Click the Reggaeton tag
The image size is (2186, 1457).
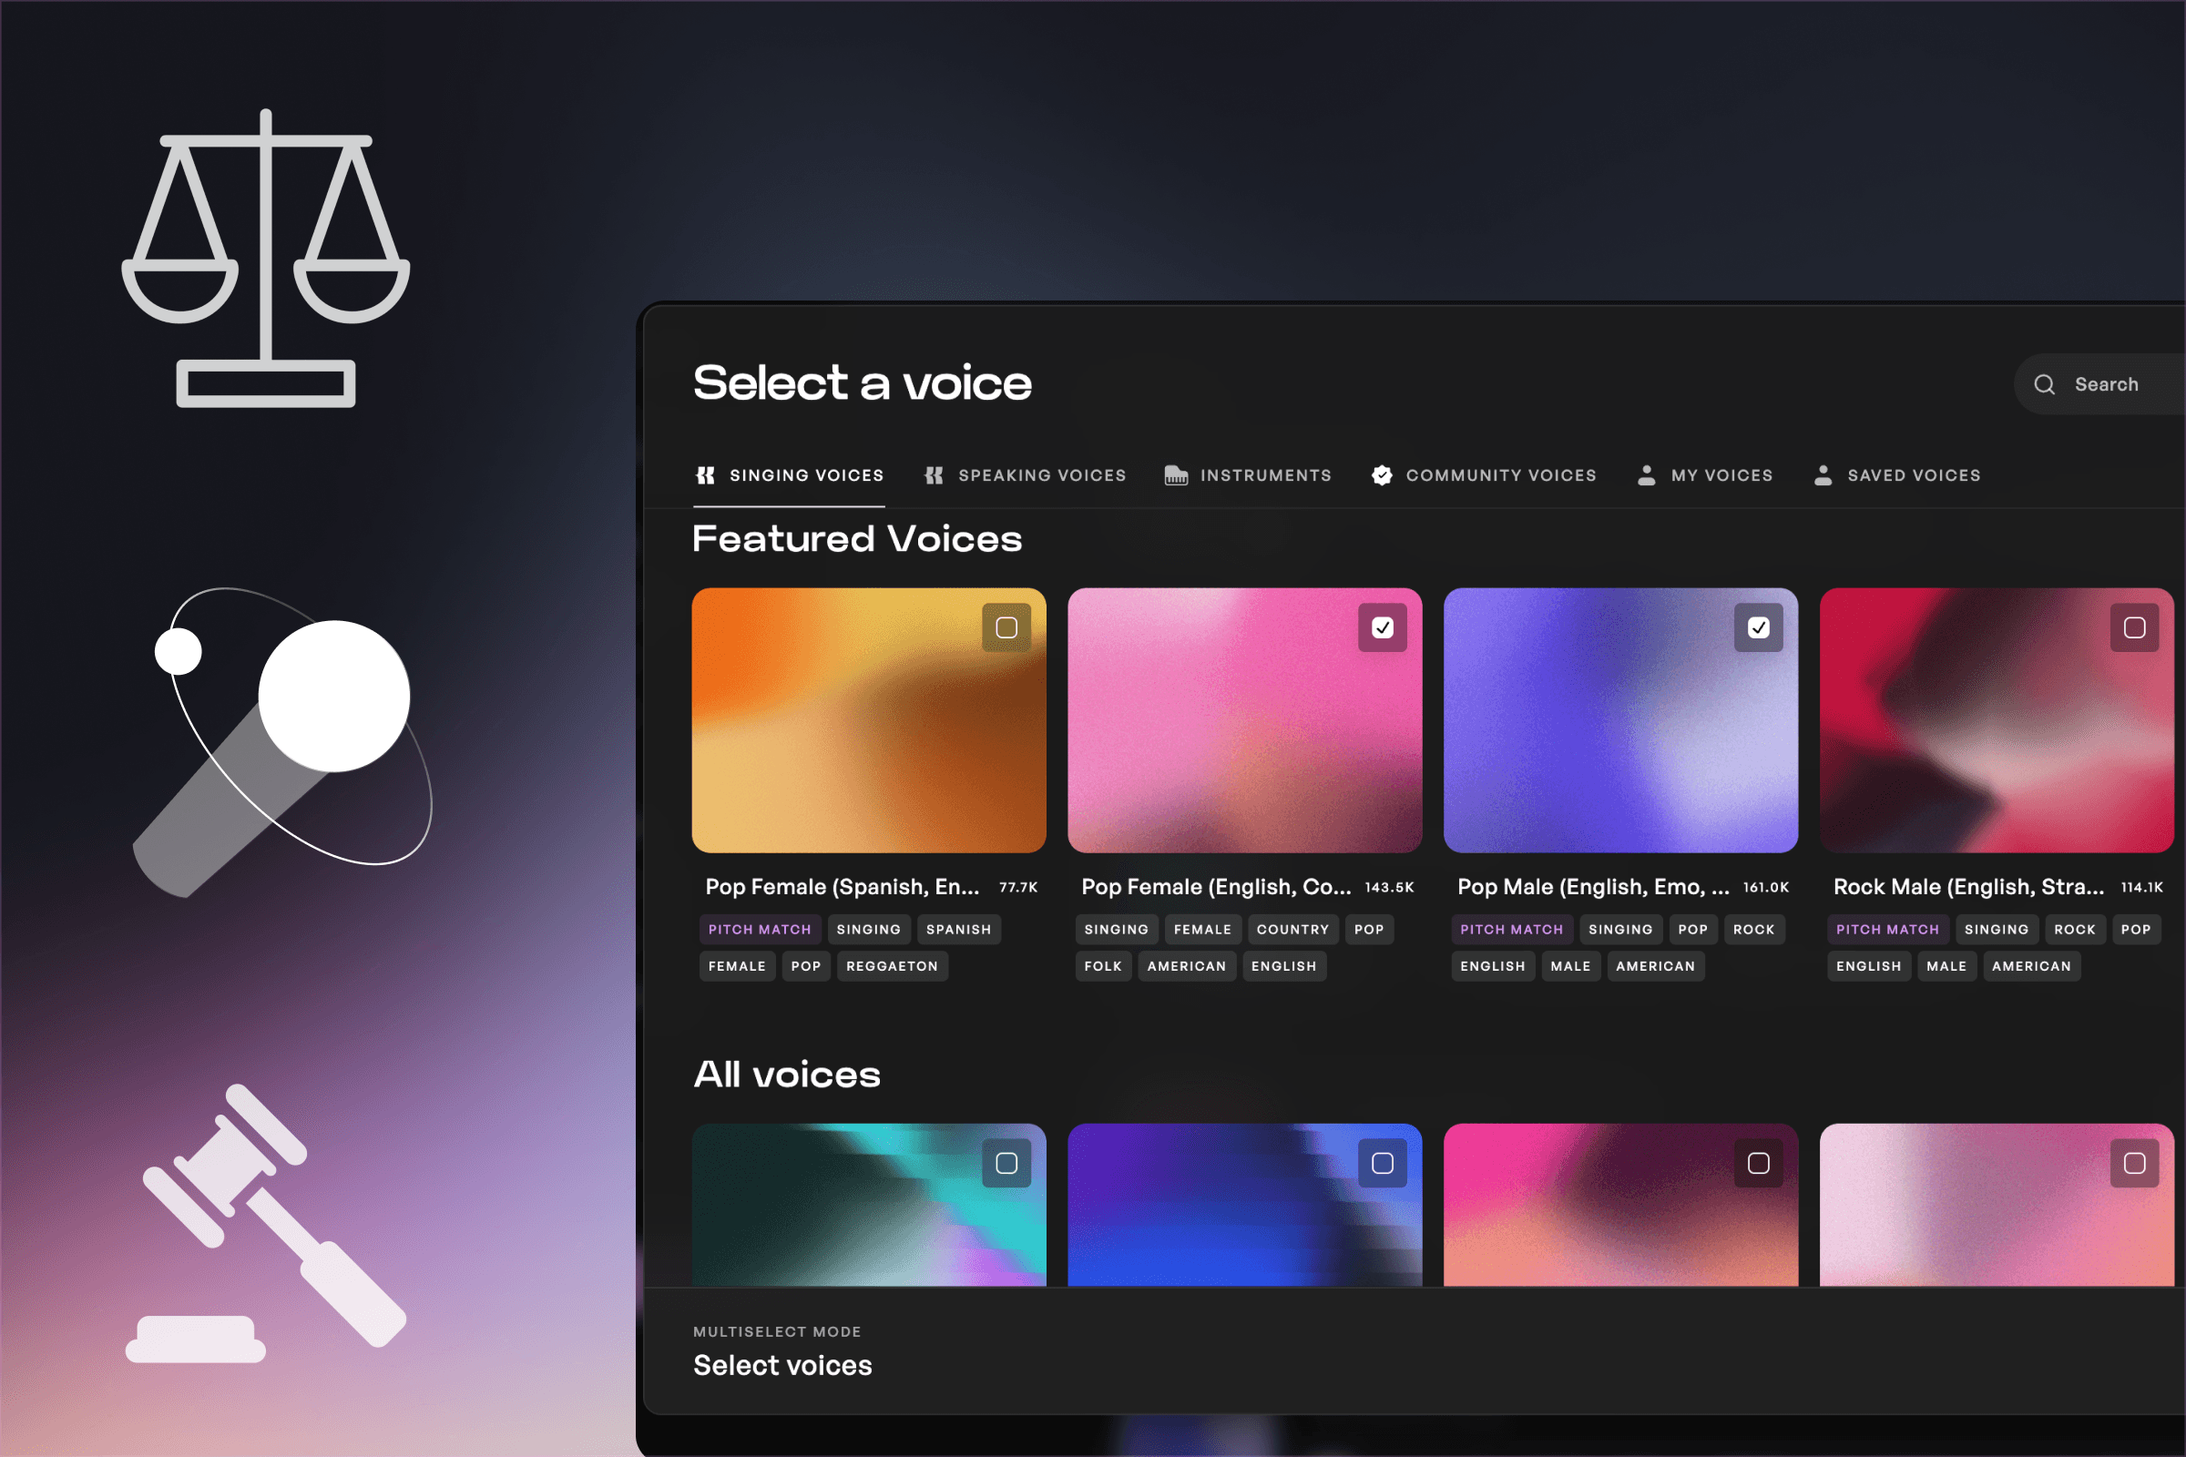[x=893, y=967]
